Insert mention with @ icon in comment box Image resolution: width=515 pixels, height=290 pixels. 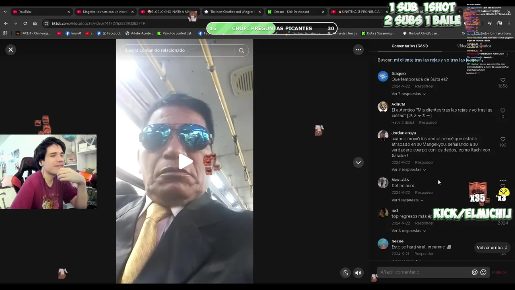click(475, 272)
